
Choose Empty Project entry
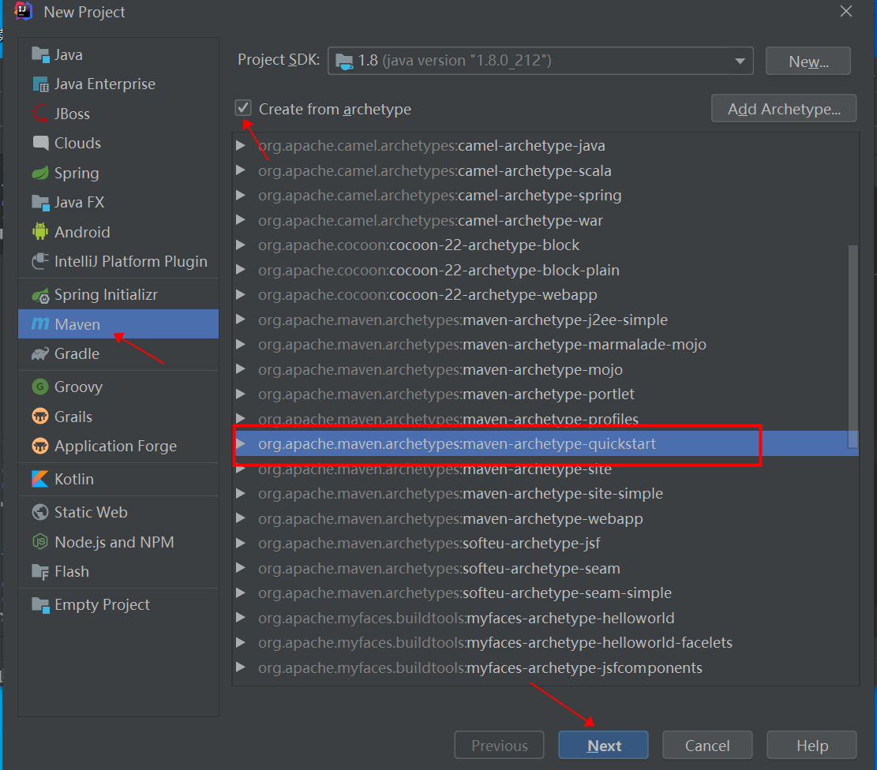(x=118, y=604)
